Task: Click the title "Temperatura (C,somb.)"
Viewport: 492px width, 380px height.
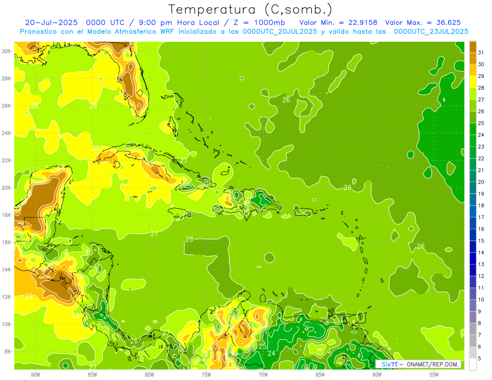Action: coord(251,10)
